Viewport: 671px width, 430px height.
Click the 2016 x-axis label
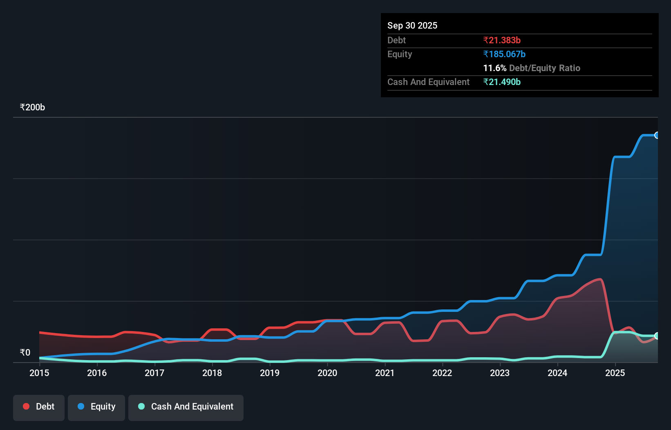click(x=97, y=373)
